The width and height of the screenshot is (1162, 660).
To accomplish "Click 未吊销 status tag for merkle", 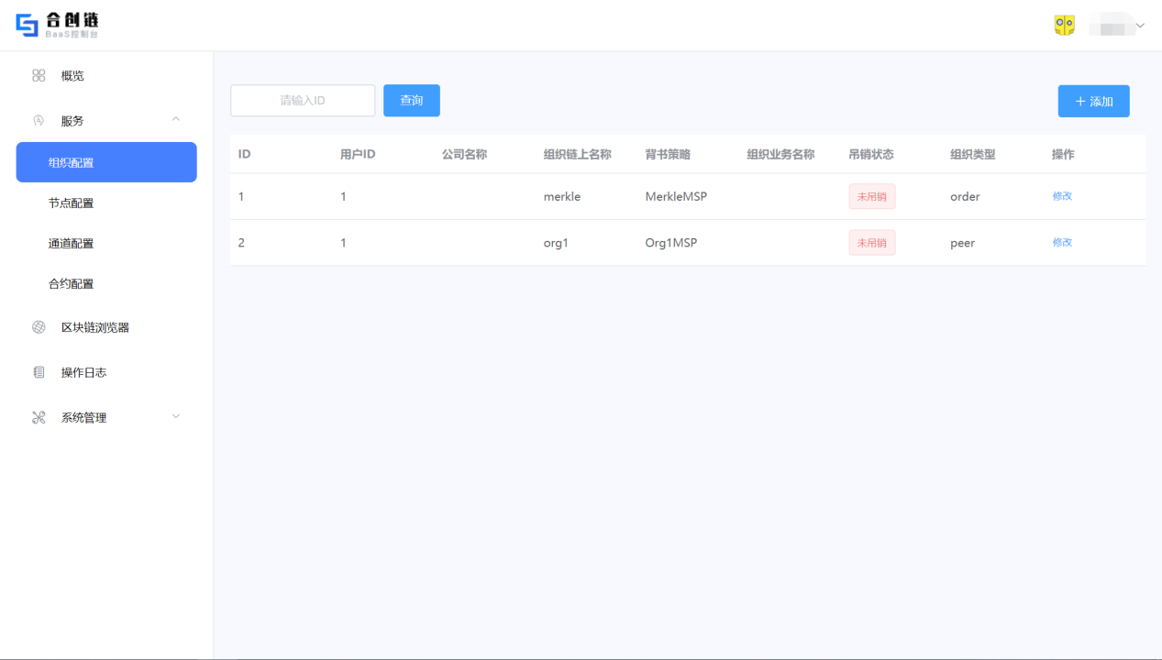I will (871, 196).
